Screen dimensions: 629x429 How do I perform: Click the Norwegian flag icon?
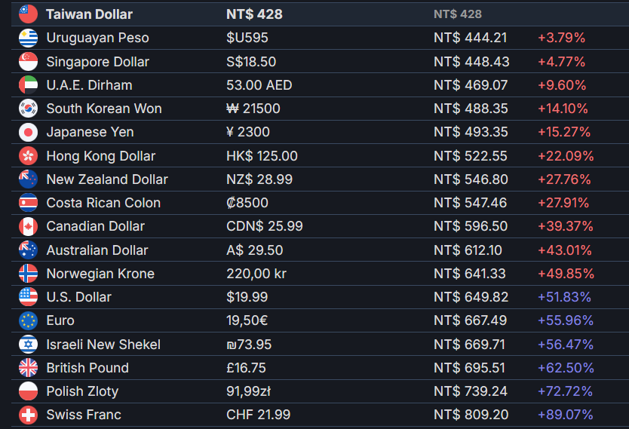click(28, 274)
